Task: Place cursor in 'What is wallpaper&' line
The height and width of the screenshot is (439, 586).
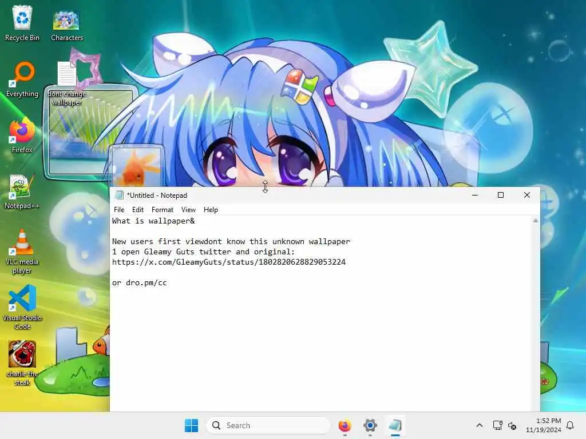Action: coord(153,221)
